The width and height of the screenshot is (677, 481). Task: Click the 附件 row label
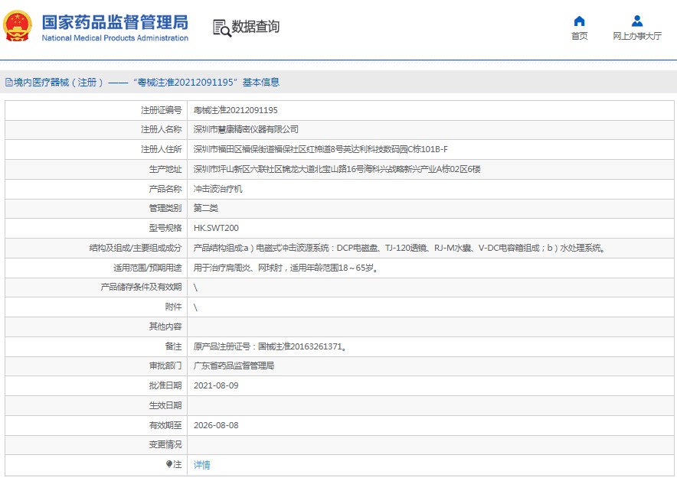click(174, 307)
